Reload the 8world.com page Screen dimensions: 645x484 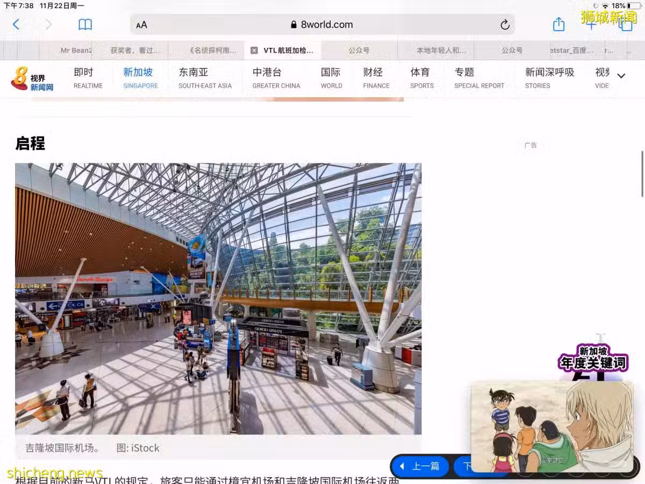505,25
